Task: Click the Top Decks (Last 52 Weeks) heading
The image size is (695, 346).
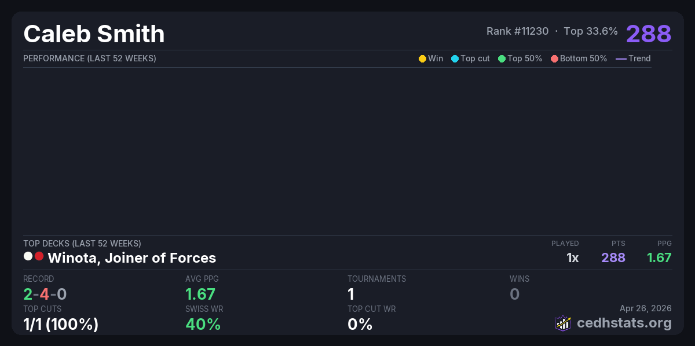Action: coord(82,244)
